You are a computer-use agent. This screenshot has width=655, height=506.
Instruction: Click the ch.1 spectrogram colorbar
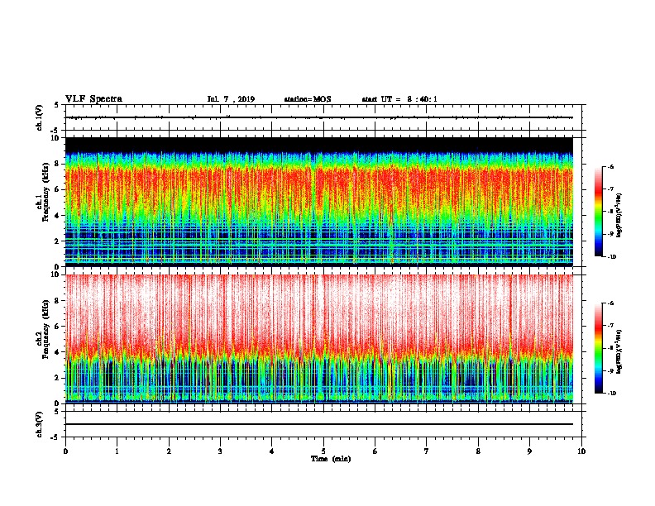598,212
